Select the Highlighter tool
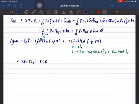The width and height of the screenshot is (139, 104). pos(34,12)
